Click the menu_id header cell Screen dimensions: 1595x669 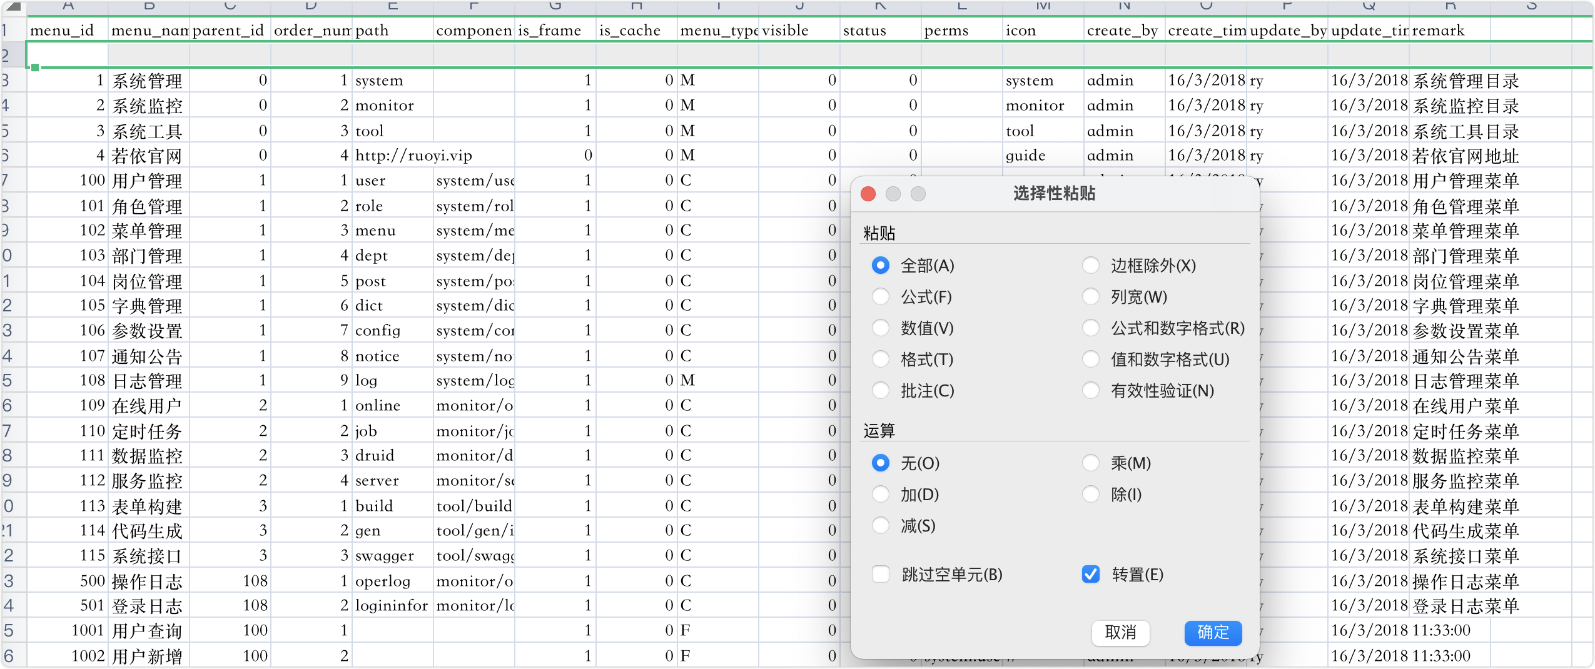tap(67, 30)
